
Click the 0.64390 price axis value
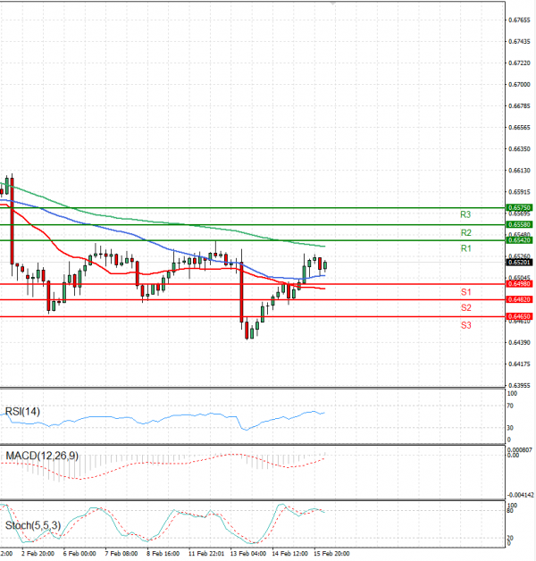pyautogui.click(x=519, y=342)
